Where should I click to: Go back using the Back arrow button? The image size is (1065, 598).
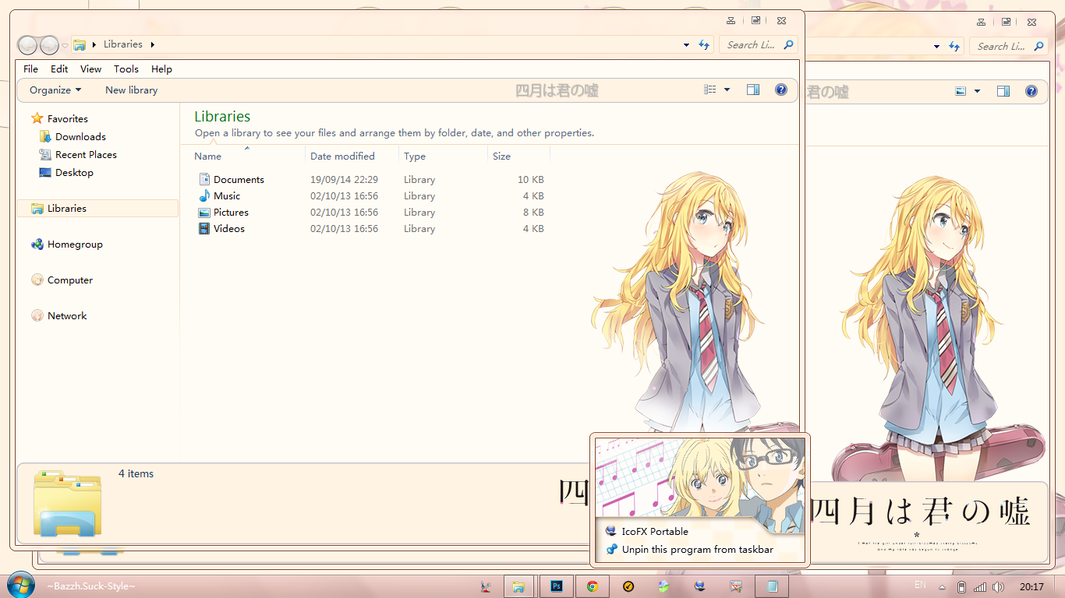coord(27,45)
